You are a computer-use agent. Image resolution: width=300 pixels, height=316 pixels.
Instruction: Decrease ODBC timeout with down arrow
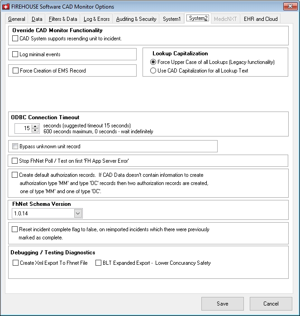(35, 131)
